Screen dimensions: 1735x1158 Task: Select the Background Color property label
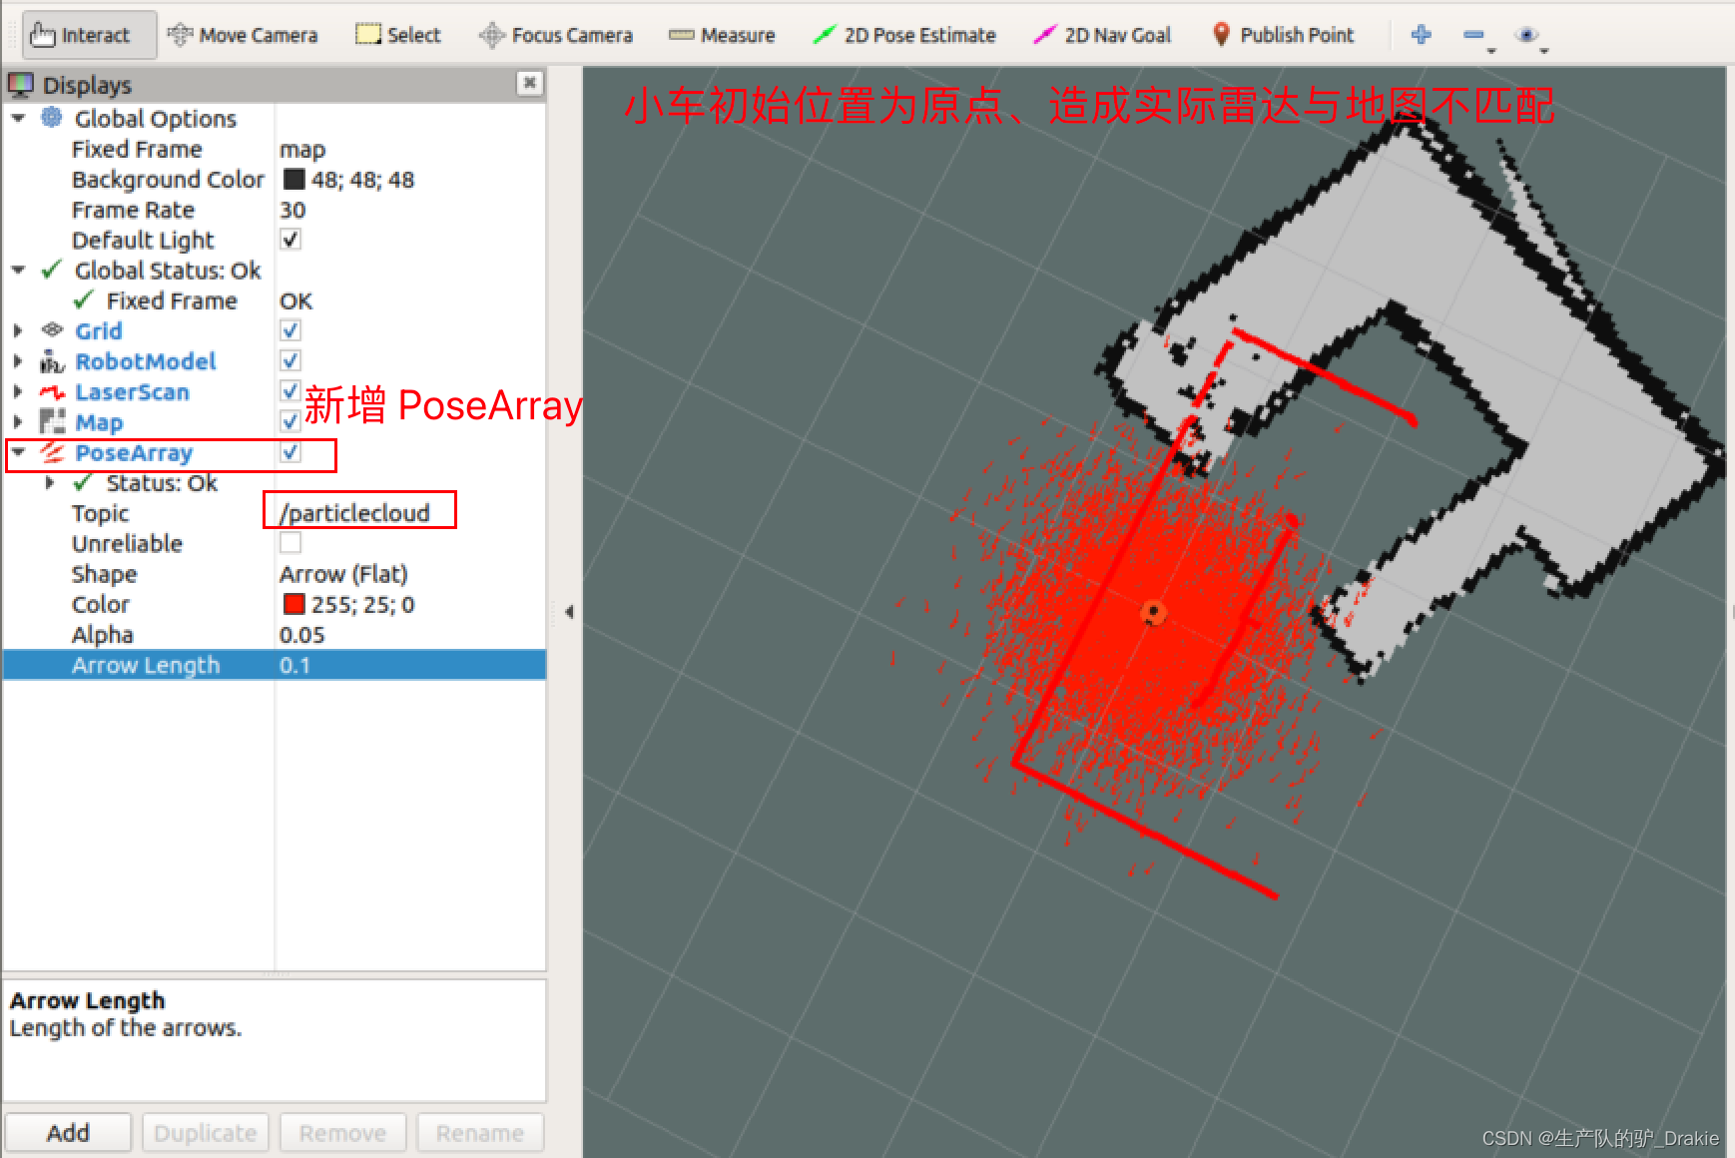168,180
